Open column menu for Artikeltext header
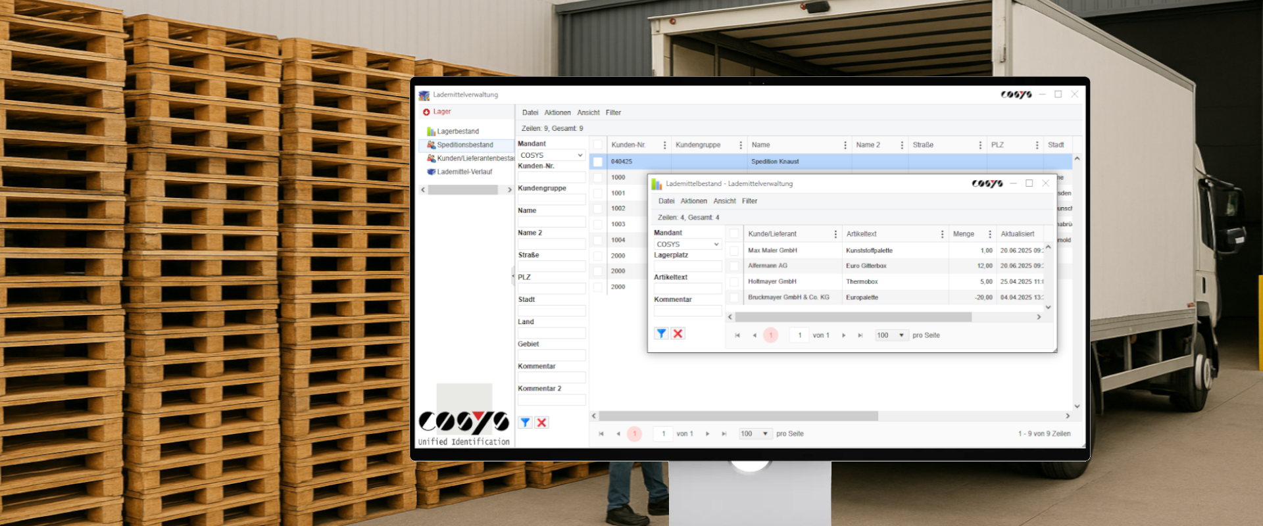 coord(942,234)
